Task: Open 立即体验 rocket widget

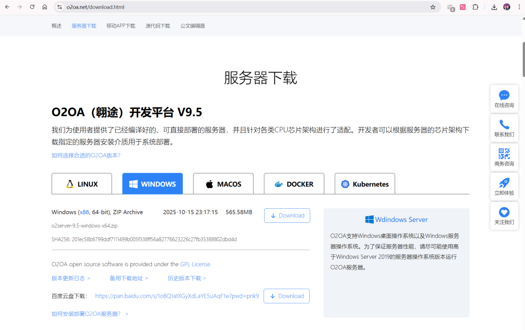Action: [x=504, y=187]
